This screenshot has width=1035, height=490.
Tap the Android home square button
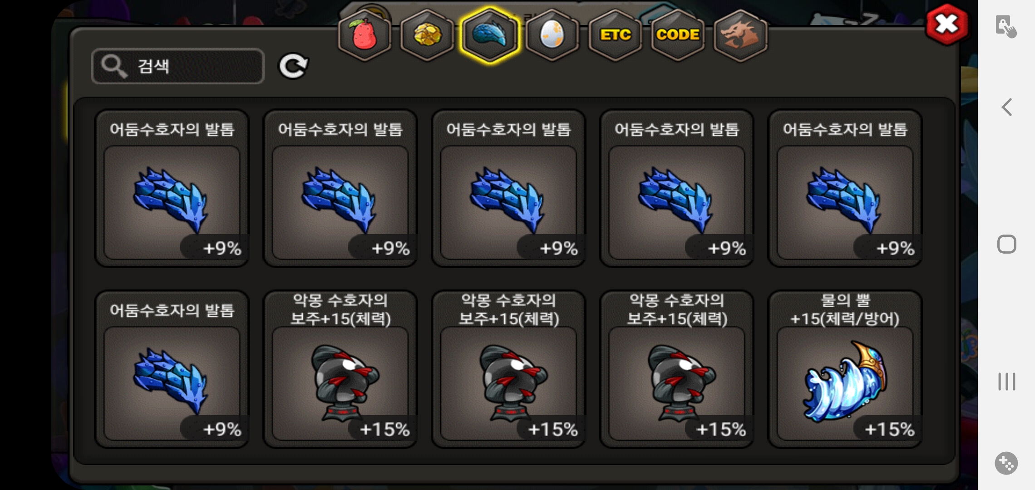click(1006, 244)
